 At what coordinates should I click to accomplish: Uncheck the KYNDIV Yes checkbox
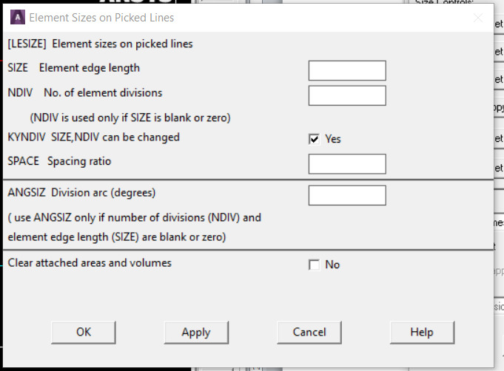point(315,139)
